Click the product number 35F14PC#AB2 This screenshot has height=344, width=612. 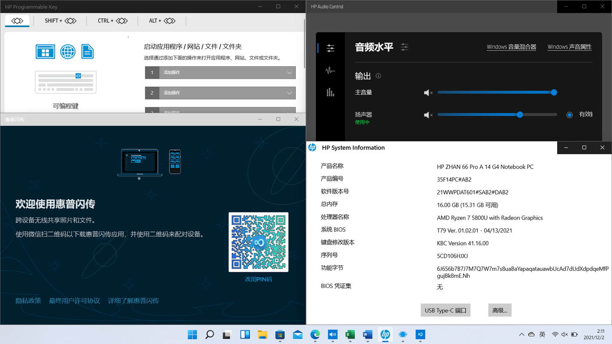(454, 180)
